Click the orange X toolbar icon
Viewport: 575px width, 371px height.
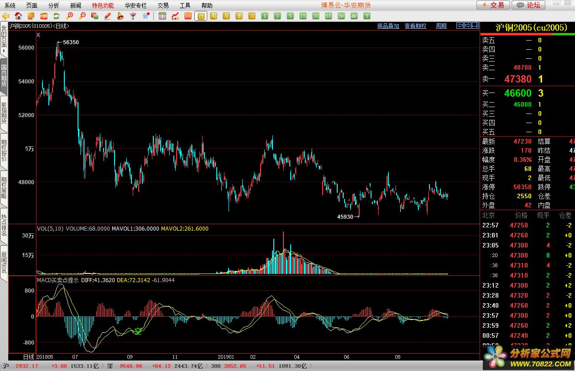point(252,16)
